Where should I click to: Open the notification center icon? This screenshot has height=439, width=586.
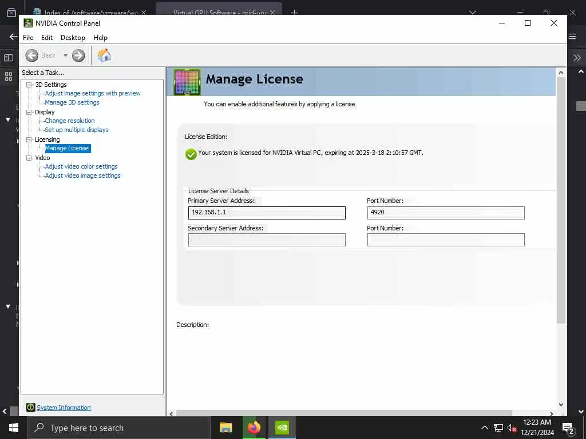(x=568, y=428)
